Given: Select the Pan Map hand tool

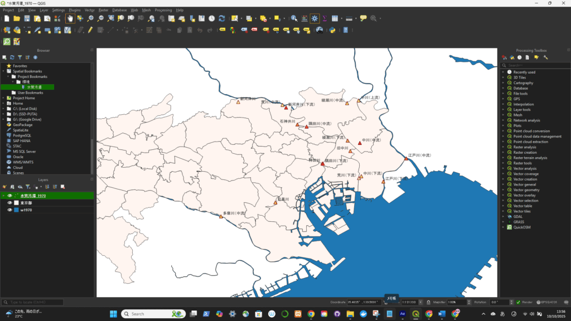Looking at the screenshot, I should 70,18.
